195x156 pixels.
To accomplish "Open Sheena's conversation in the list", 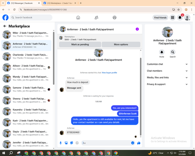I will [x=26, y=100].
